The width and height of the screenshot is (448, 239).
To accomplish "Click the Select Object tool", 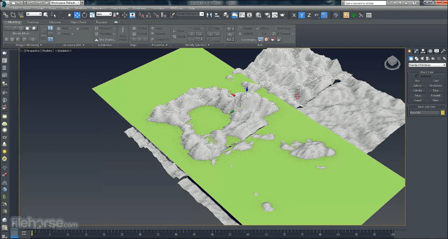I will [x=45, y=15].
